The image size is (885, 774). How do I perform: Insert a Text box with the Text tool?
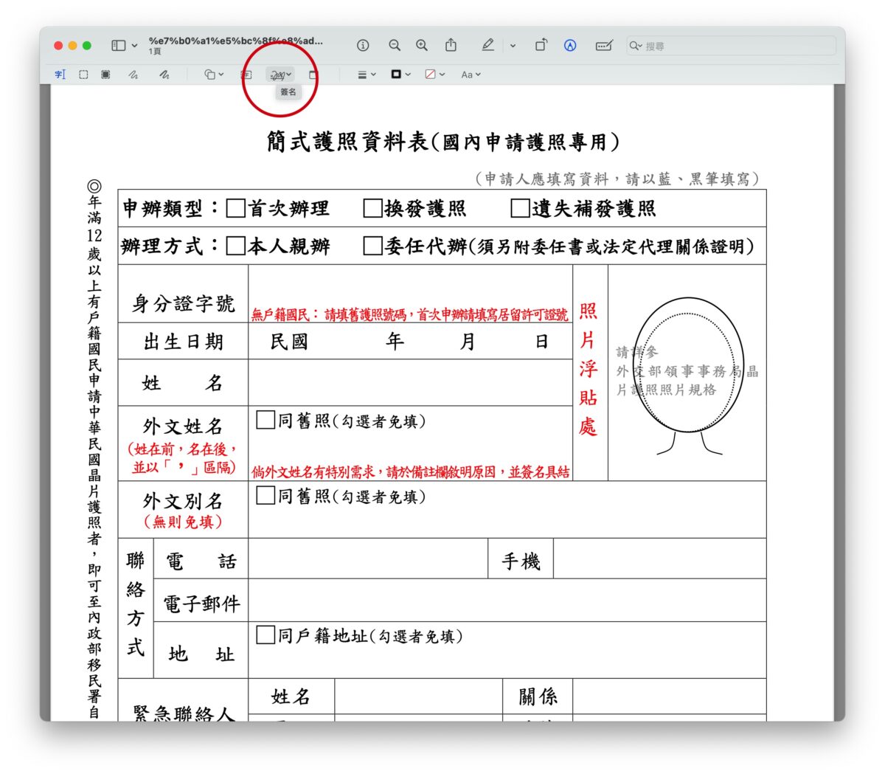[x=246, y=75]
